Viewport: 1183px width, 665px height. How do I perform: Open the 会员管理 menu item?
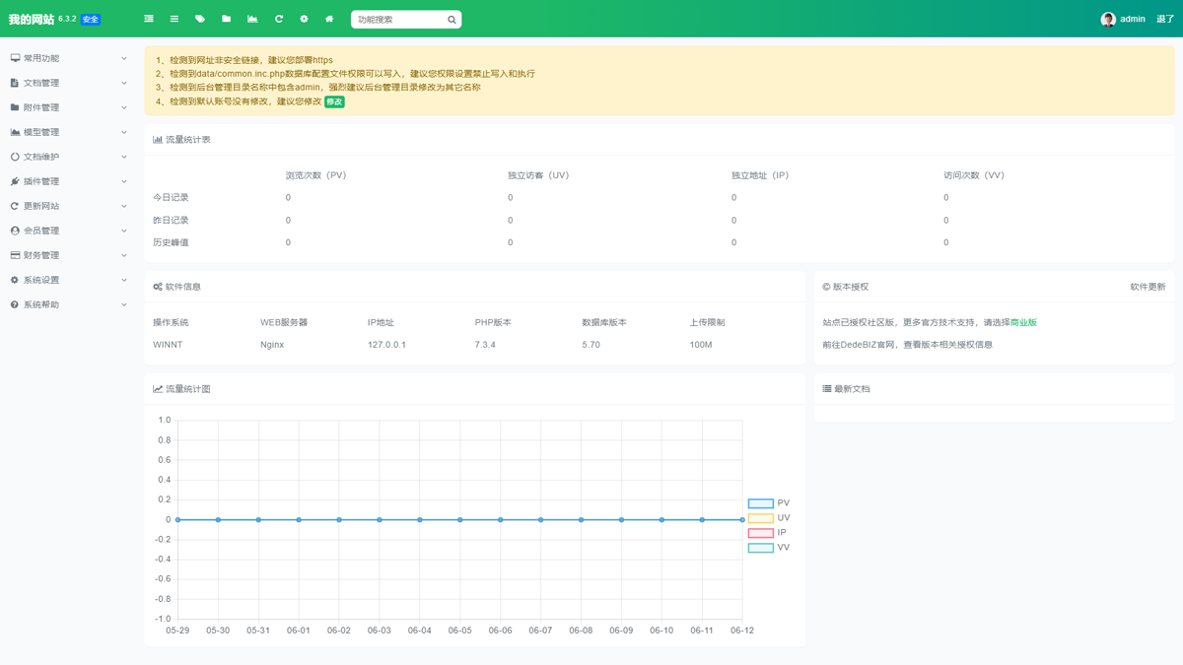pyautogui.click(x=69, y=231)
